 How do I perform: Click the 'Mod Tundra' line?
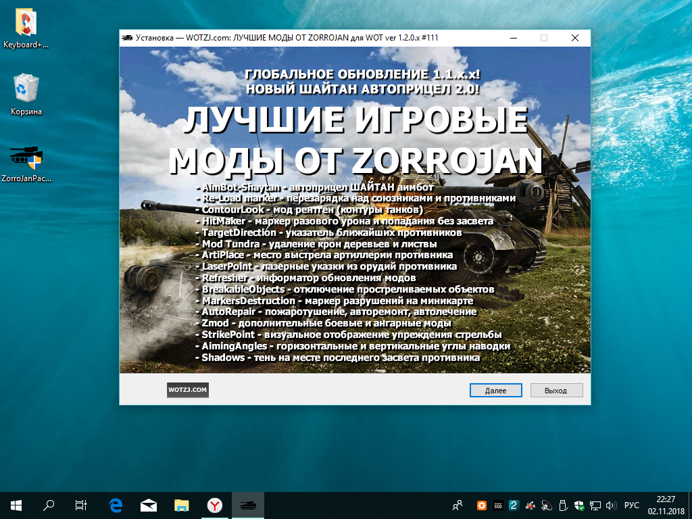(x=316, y=244)
